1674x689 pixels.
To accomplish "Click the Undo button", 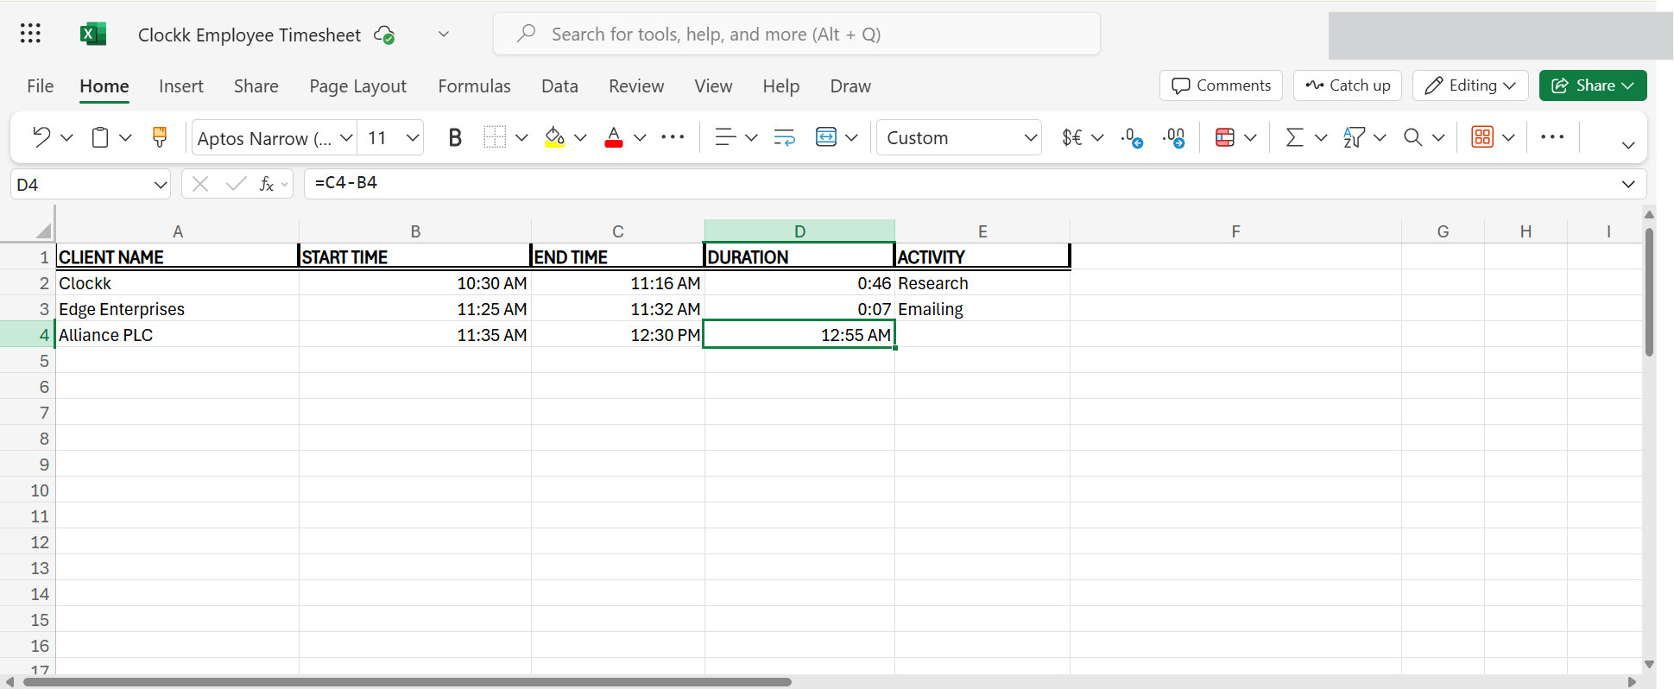I will tap(41, 137).
